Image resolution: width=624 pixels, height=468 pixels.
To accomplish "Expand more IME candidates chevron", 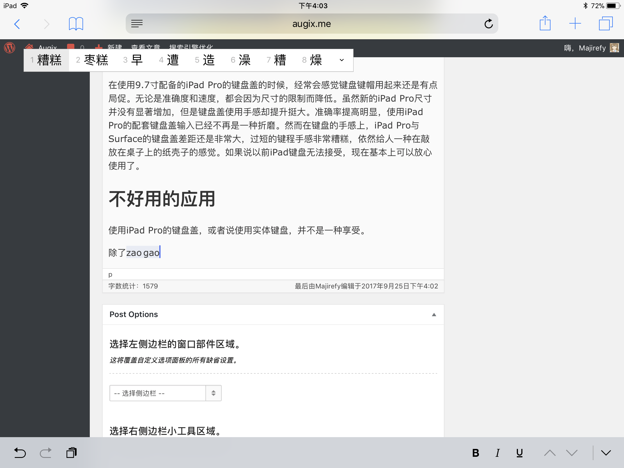I will [342, 60].
